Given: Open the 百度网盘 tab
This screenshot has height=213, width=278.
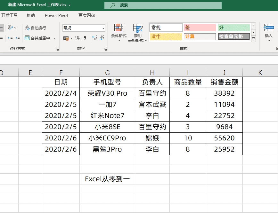Looking at the screenshot, I should [x=86, y=15].
